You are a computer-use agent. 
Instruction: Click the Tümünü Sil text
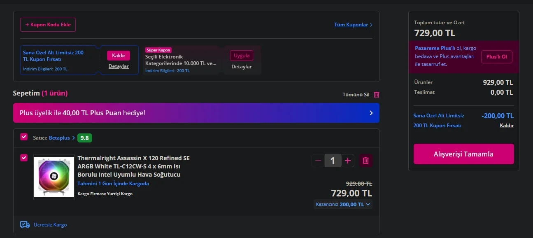(x=356, y=95)
